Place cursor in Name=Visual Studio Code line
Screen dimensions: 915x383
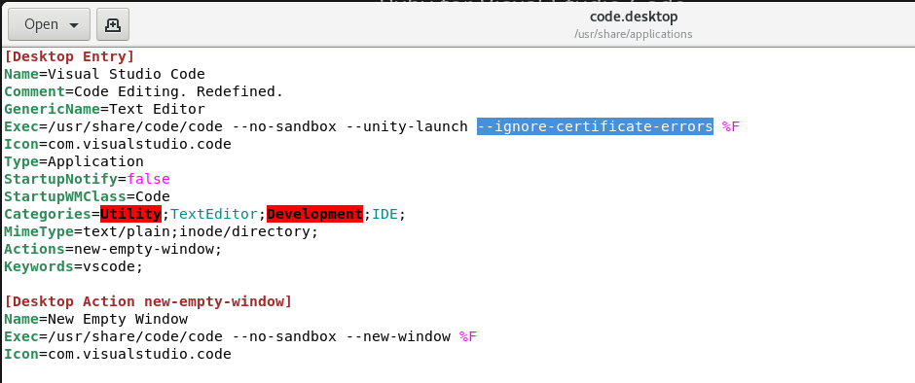(x=105, y=74)
